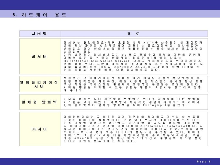Click the description paragraph starting '트랜잭션 및 애플리케이션 서버는'
This screenshot has height=165, width=220.
click(133, 84)
